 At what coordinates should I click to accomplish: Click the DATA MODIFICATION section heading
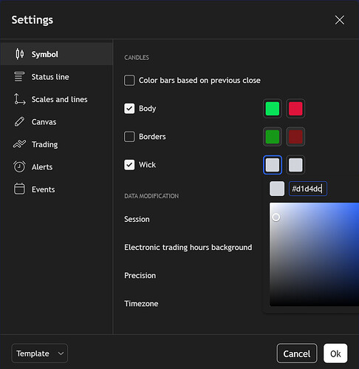151,196
